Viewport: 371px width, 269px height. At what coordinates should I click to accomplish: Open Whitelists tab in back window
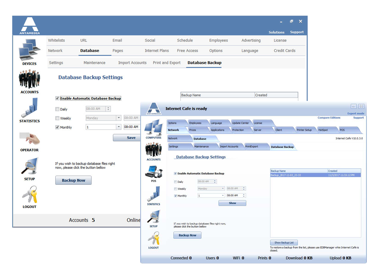pyautogui.click(x=56, y=41)
